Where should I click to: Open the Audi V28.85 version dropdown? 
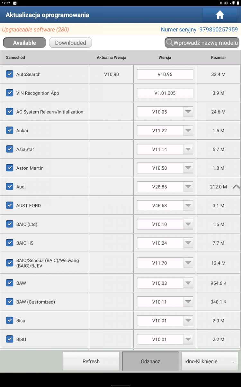coord(165,187)
